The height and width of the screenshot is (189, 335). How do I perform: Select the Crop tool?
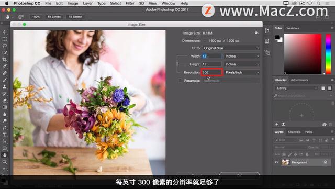point(5,60)
